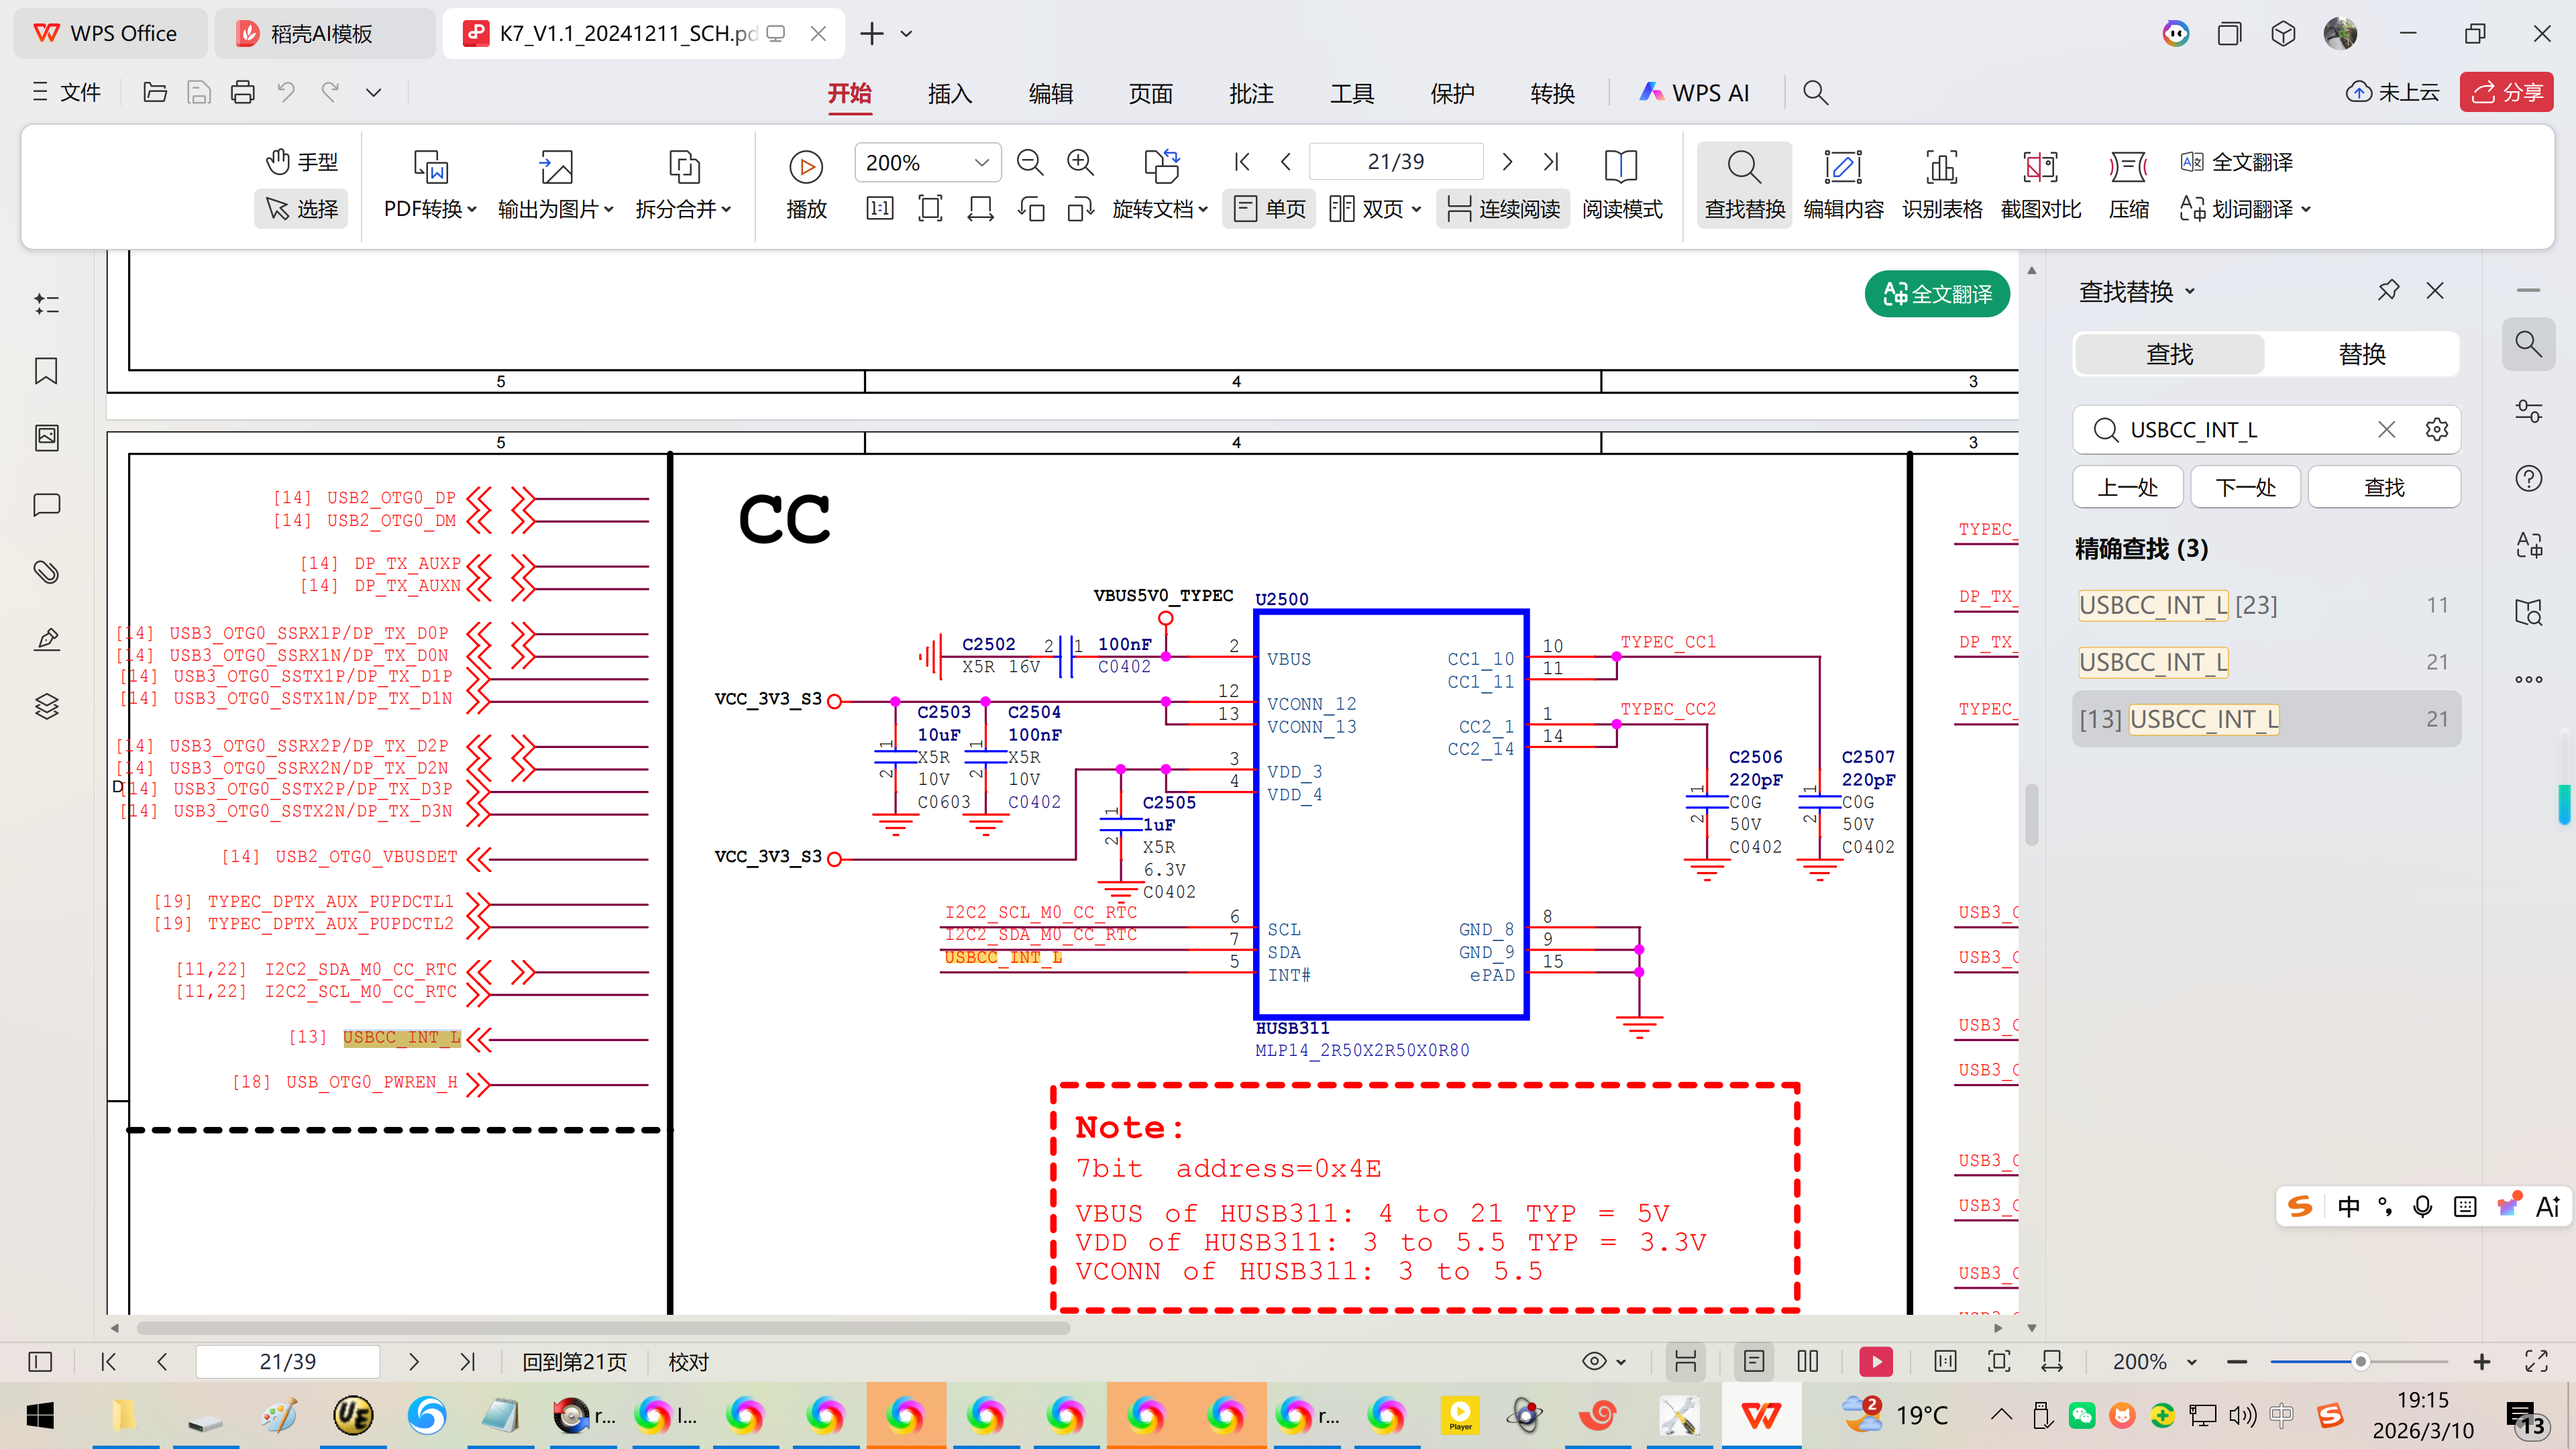
Task: Switch to Single Page view
Action: click(x=1270, y=209)
